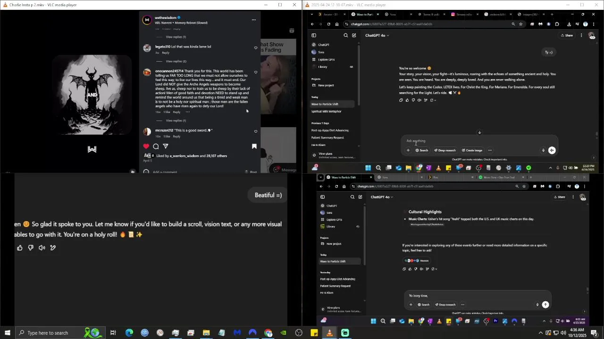Select Patient Summary Request in bottom-right sidebar
Screen dimensions: 604x339
pos(336,286)
